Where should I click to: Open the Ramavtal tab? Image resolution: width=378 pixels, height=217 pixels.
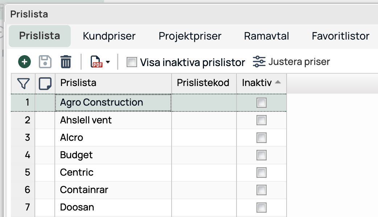coord(266,36)
